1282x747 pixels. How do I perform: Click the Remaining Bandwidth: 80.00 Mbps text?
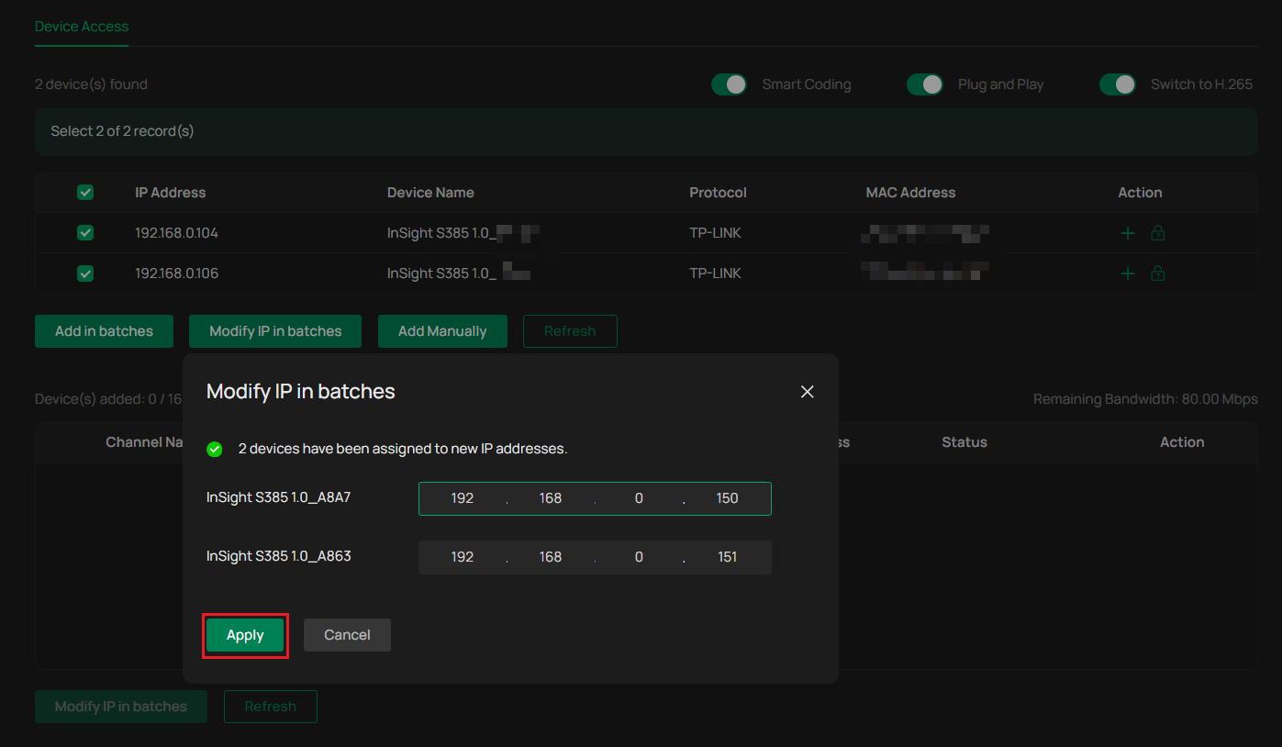[1145, 399]
